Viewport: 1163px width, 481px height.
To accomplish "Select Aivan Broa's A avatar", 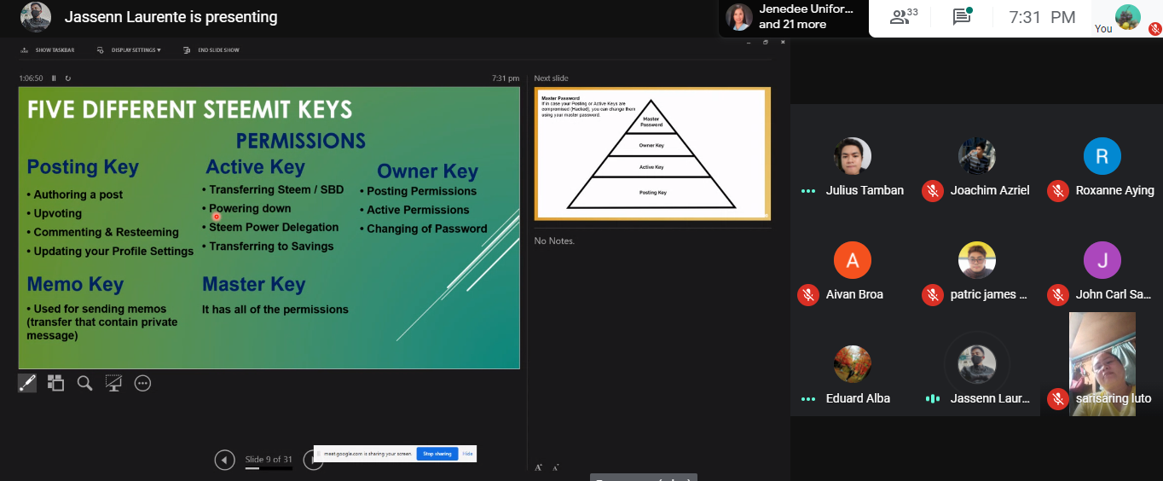I will coord(853,260).
